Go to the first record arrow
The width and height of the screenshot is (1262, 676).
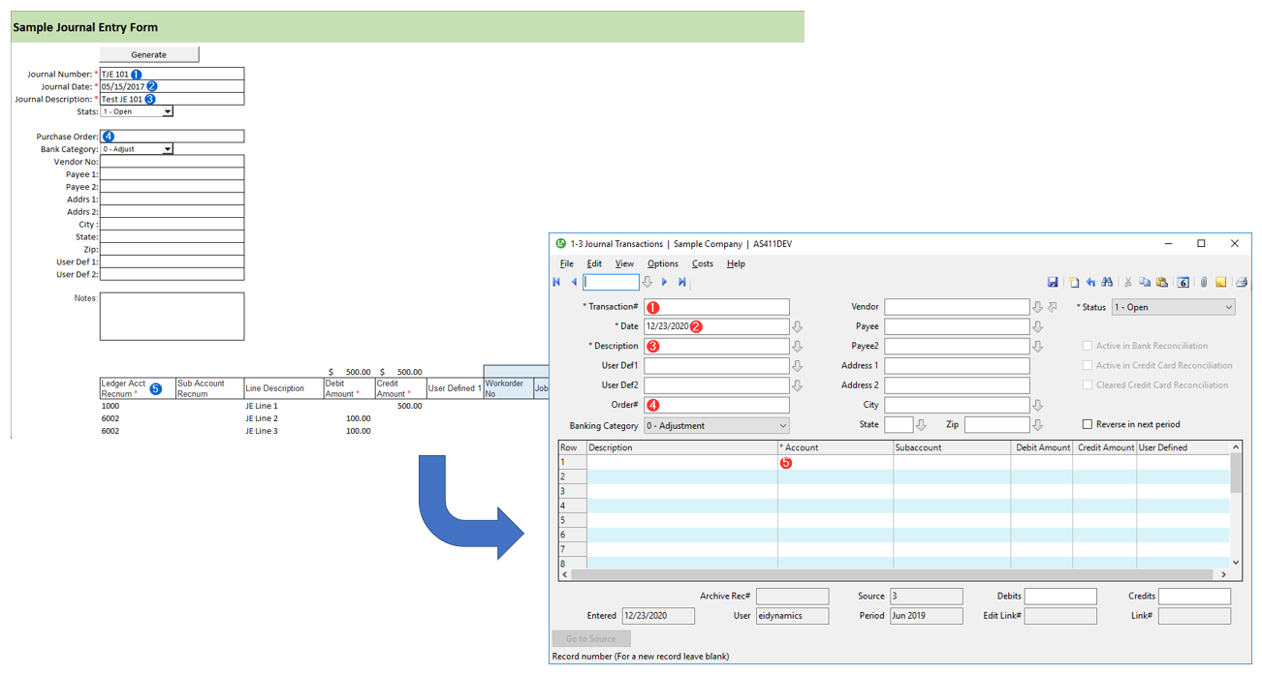pos(556,283)
